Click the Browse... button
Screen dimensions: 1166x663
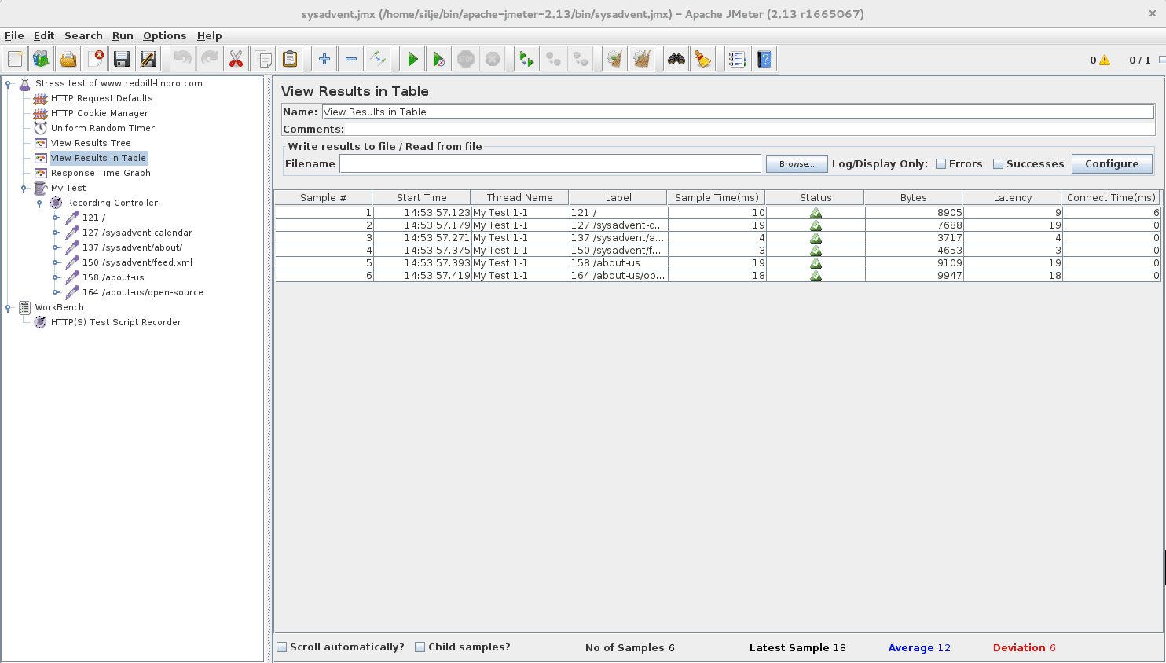pos(797,164)
